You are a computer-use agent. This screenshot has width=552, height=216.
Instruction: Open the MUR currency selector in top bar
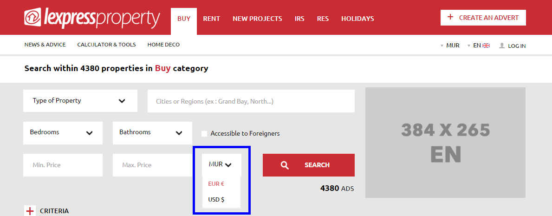click(450, 46)
